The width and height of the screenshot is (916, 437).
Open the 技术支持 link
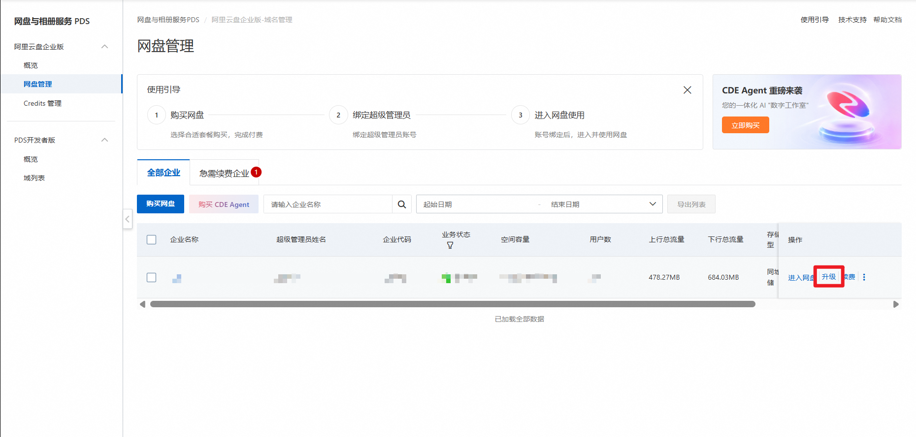(x=852, y=20)
